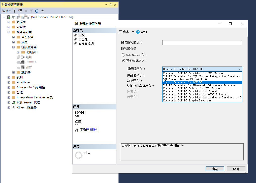Screen dimensions: 256x183
Task: Click the Script icon in the dialog toolbar
Action: [121, 31]
